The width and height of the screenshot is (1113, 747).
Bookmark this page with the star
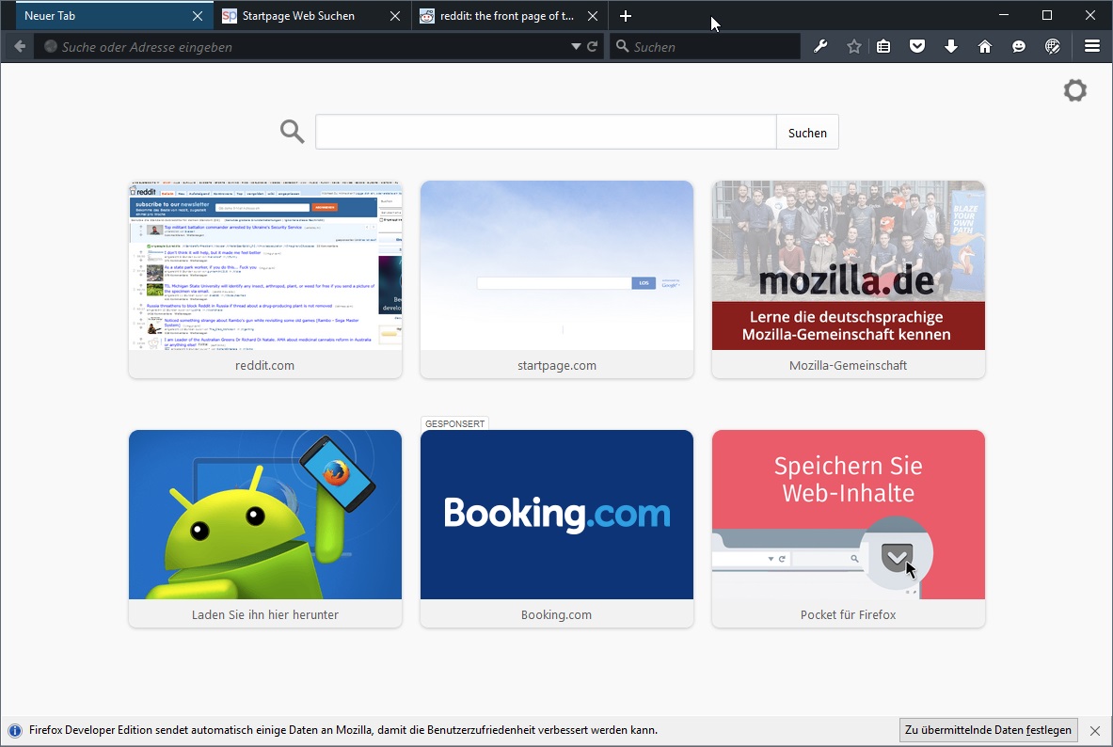[854, 47]
